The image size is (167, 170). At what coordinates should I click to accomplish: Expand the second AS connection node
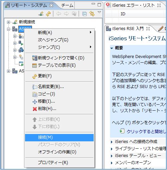pos(8,71)
